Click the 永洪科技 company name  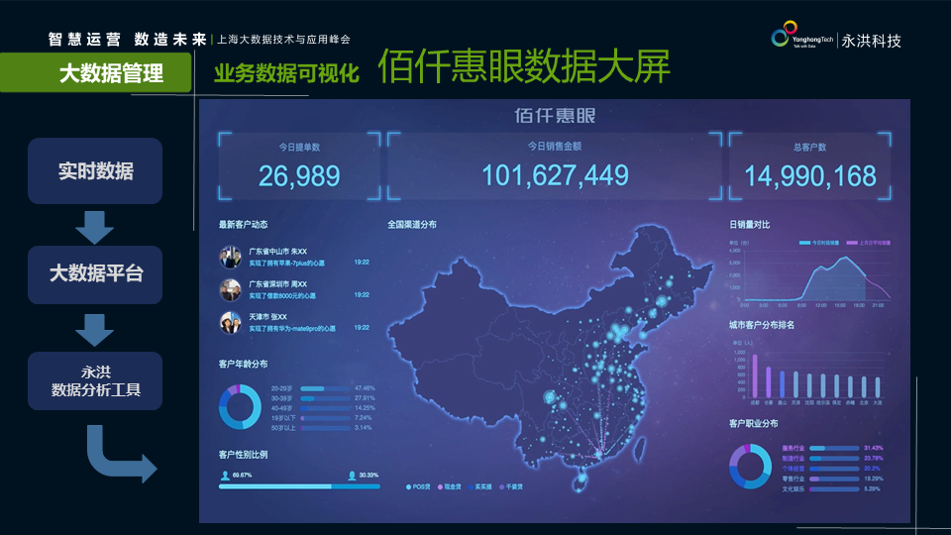tap(871, 41)
